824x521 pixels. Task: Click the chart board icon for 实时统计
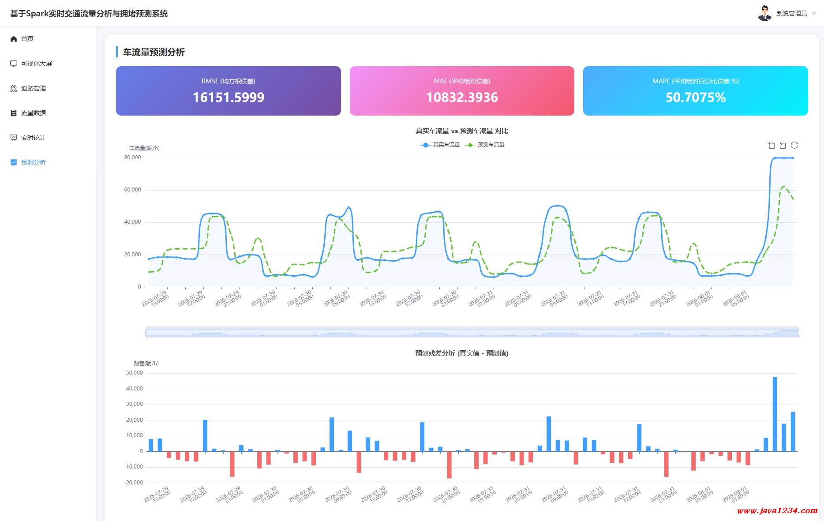(x=14, y=138)
